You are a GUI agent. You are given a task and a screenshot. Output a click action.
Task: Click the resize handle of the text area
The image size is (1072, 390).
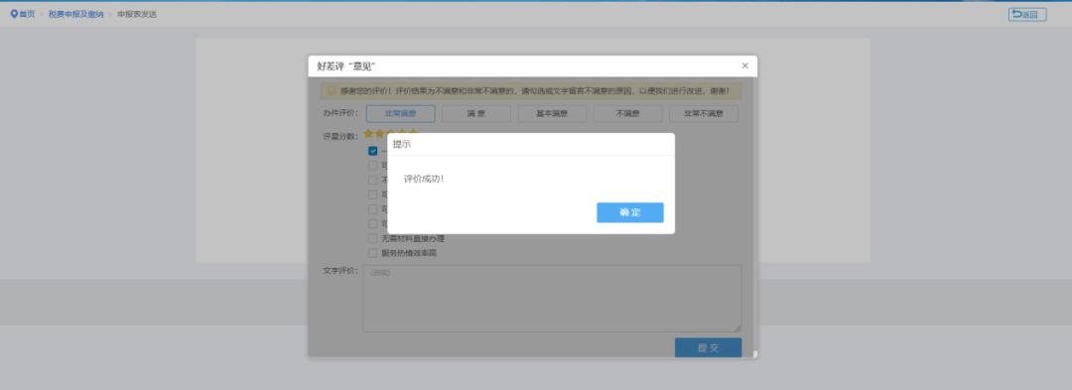pyautogui.click(x=737, y=328)
